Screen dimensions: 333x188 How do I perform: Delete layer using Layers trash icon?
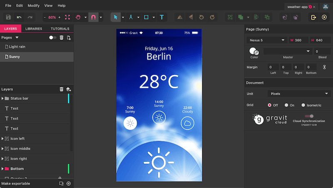[61, 89]
